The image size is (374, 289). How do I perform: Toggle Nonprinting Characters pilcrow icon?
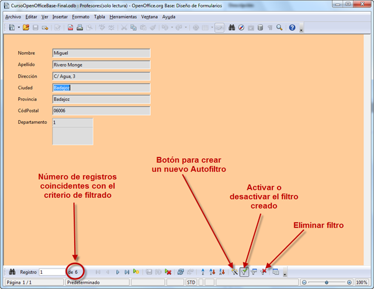coord(270,27)
